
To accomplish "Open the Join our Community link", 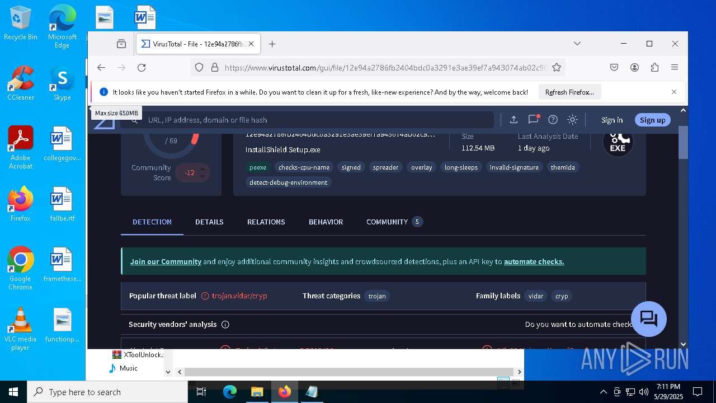I will point(166,261).
